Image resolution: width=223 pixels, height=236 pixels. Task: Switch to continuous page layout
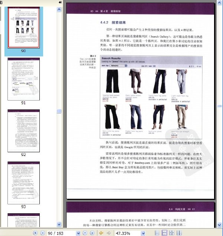(x=164, y=233)
